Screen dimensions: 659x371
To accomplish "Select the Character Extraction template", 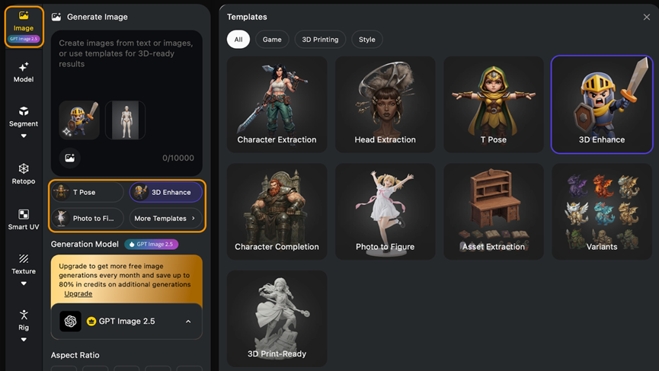I will tap(277, 104).
